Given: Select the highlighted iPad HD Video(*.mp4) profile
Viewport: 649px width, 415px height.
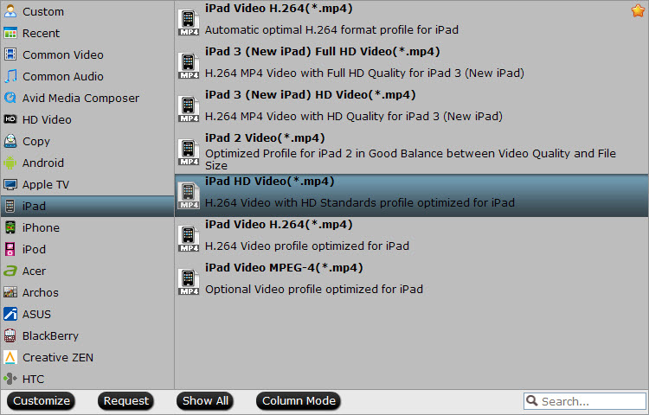Looking at the screenshot, I should pos(411,195).
